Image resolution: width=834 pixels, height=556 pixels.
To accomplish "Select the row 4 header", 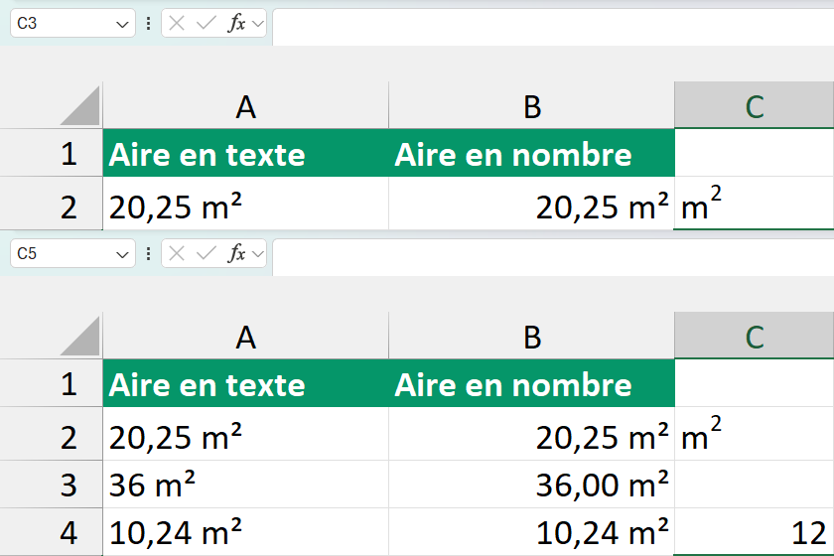I will (x=51, y=532).
